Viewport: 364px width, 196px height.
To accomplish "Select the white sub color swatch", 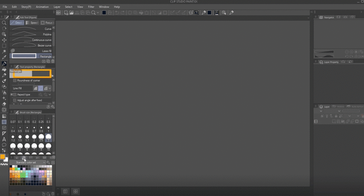I will [6, 160].
